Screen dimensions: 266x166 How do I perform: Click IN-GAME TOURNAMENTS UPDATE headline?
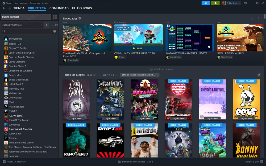click(186, 53)
